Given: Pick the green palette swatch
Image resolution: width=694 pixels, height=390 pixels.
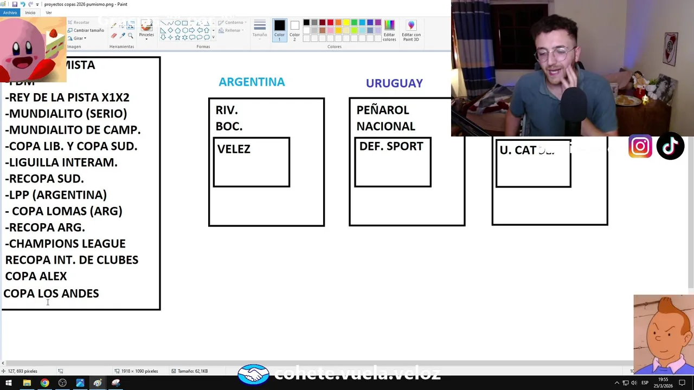Looking at the screenshot, I should [354, 22].
